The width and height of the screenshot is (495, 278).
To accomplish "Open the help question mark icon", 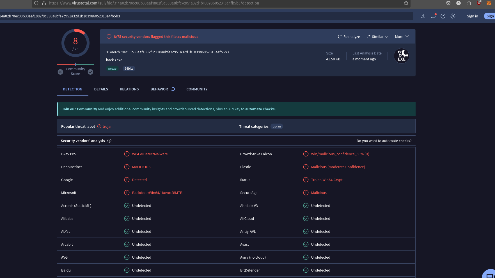I will (443, 16).
